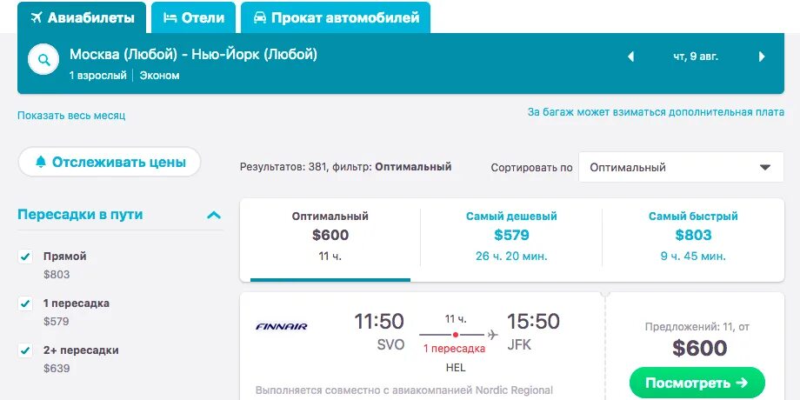This screenshot has width=800, height=400.
Task: Disable the 2+ пересадки checkbox
Action: point(25,350)
